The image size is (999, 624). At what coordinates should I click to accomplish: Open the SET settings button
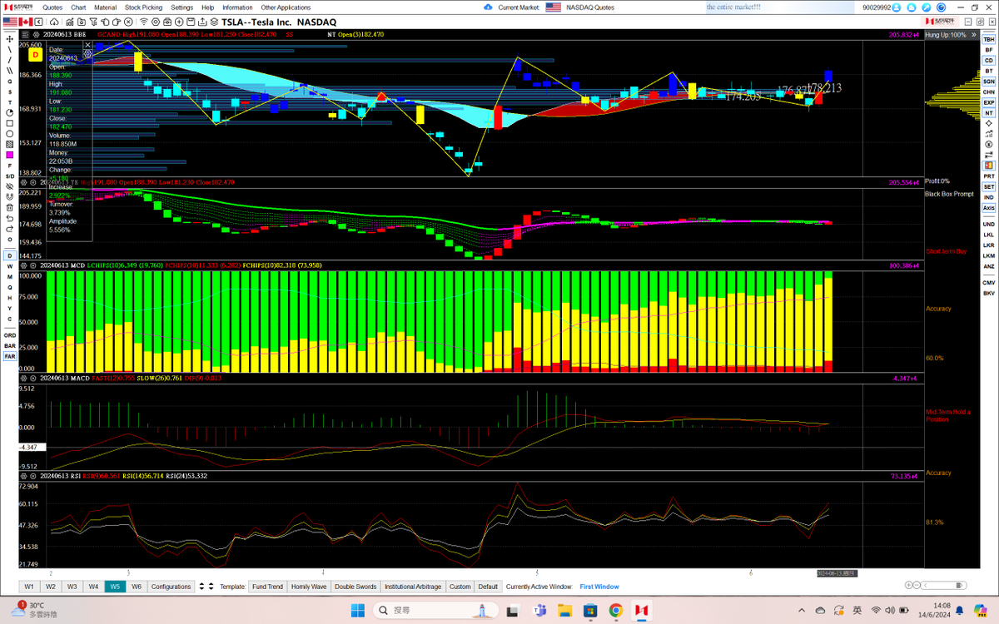[x=988, y=186]
